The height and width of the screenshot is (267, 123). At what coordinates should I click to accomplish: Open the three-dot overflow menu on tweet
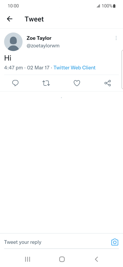tap(116, 38)
